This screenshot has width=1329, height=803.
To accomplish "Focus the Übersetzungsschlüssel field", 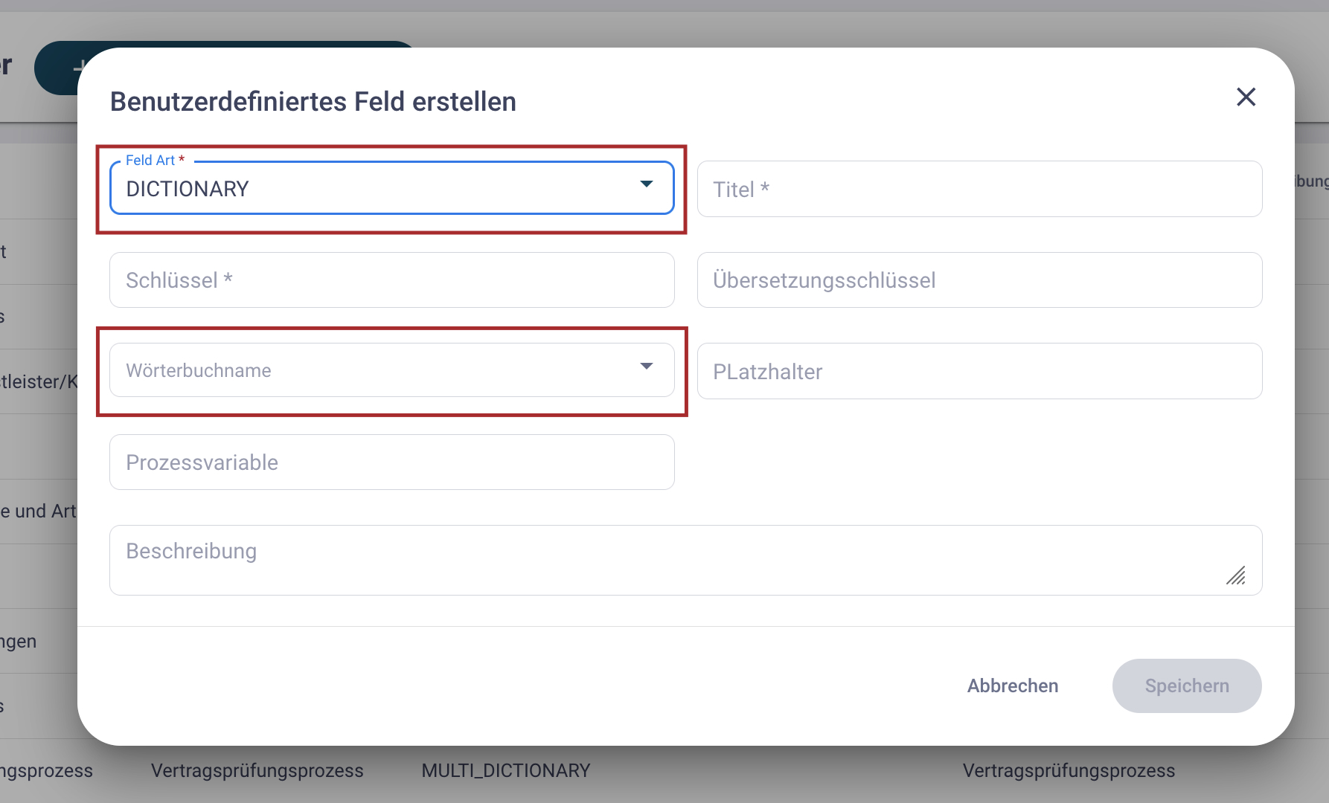I will (x=979, y=280).
